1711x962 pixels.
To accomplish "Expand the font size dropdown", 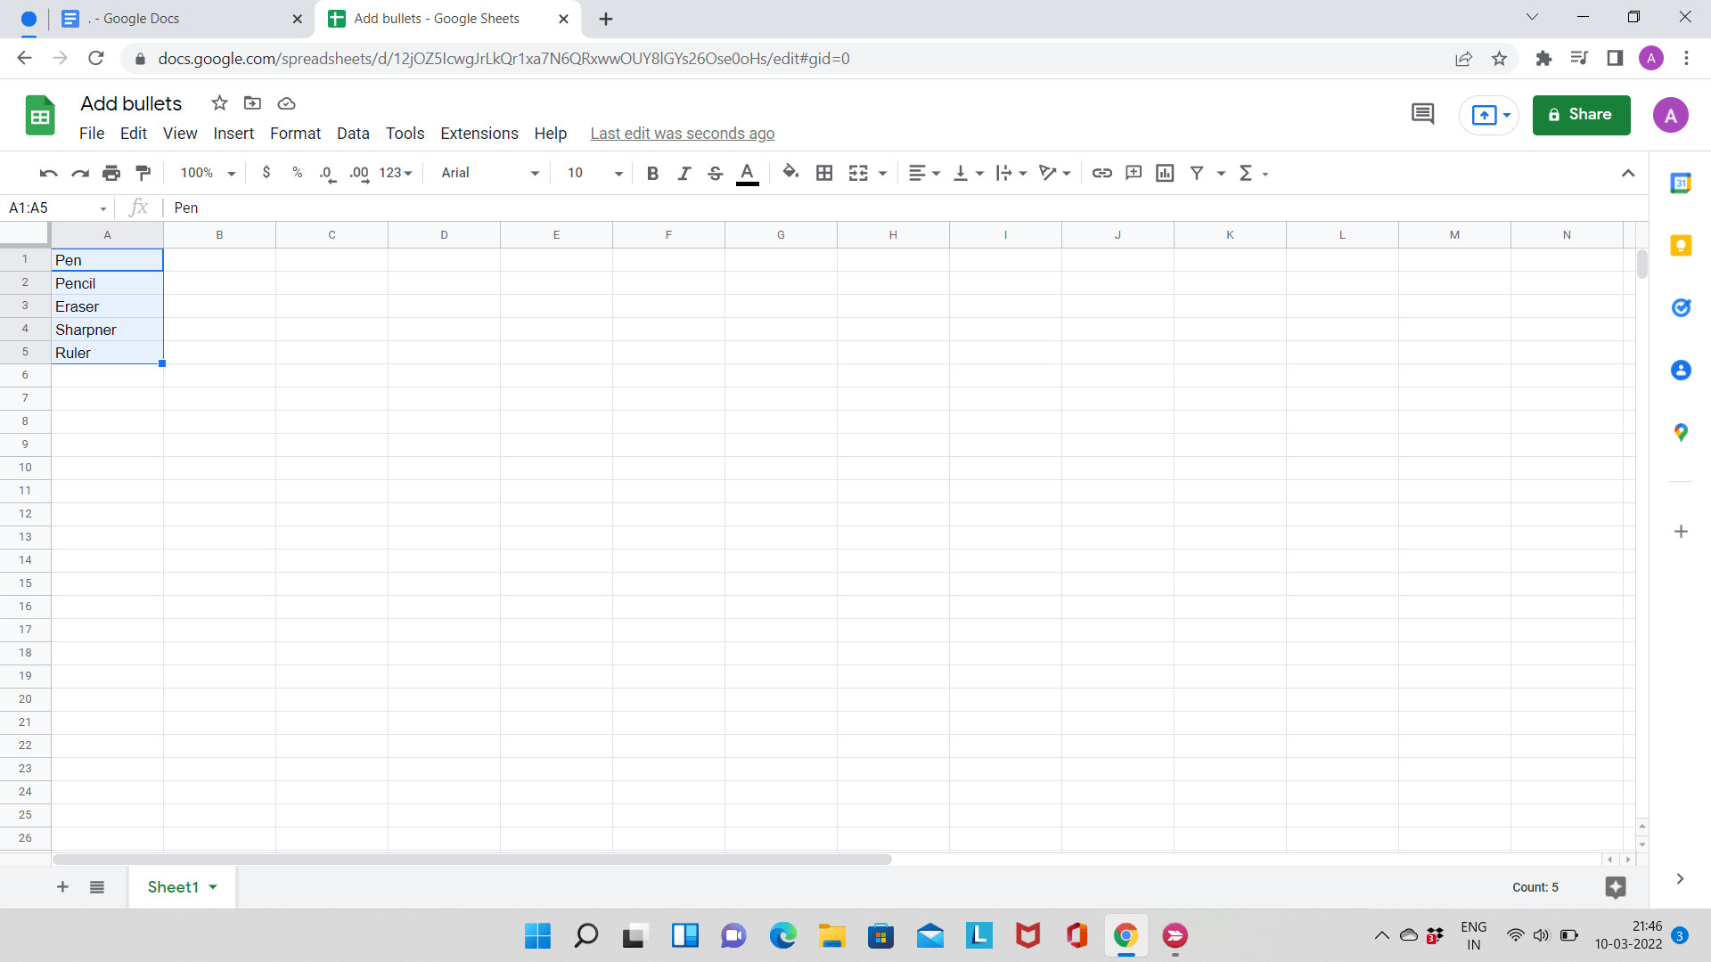I will click(616, 174).
